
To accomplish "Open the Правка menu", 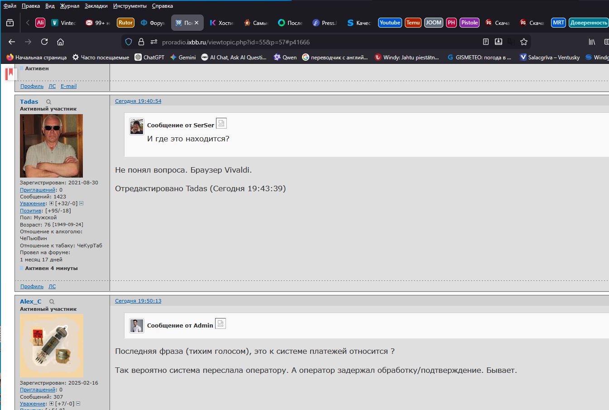I will [x=31, y=6].
